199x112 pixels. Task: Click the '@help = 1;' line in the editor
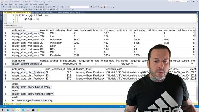tap(32, 19)
